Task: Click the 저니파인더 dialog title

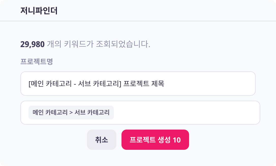Action: click(x=39, y=11)
